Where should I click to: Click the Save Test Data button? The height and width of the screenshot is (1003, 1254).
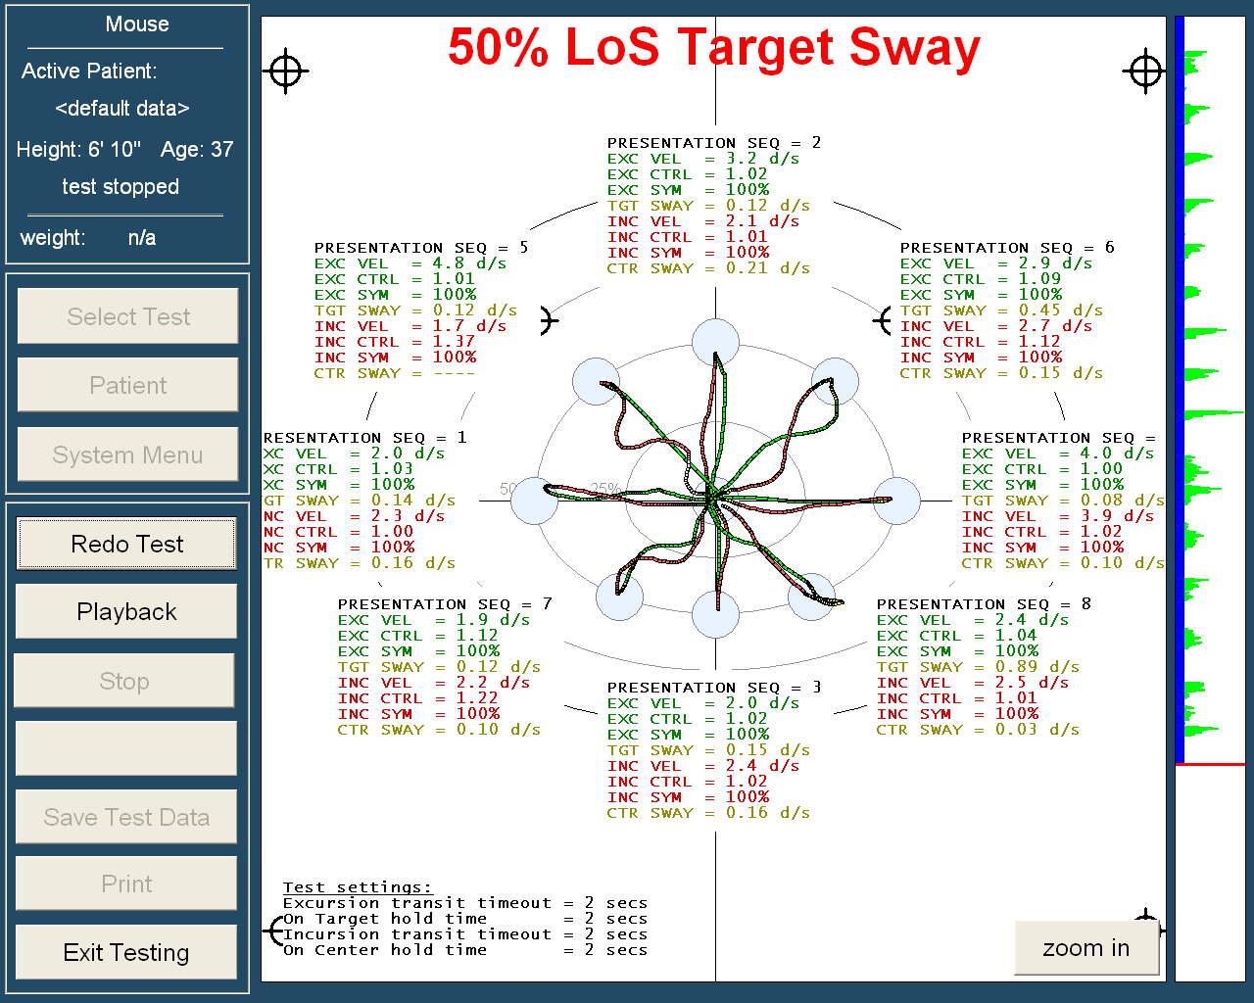pyautogui.click(x=126, y=817)
